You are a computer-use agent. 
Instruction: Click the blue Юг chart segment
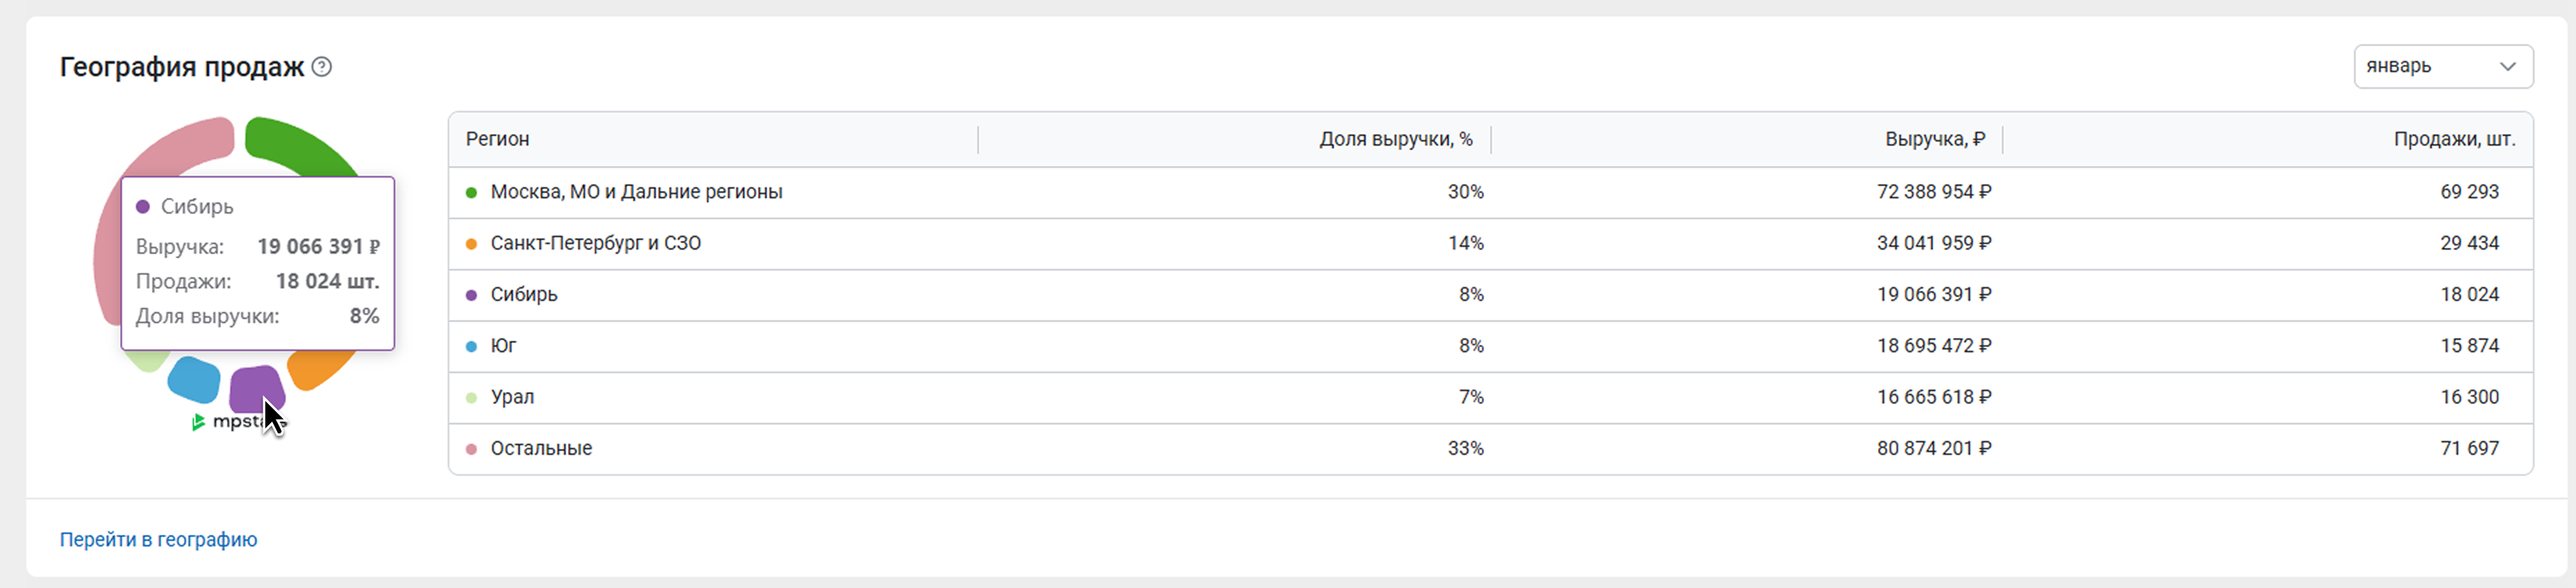(194, 380)
